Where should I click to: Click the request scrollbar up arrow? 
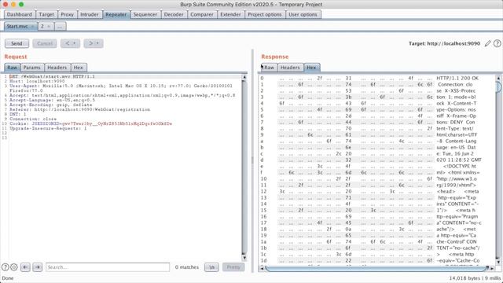coord(244,77)
